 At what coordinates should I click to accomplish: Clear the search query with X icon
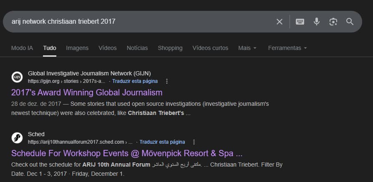click(280, 22)
